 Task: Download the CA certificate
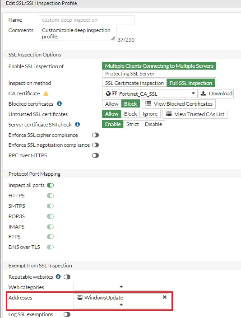[216, 94]
